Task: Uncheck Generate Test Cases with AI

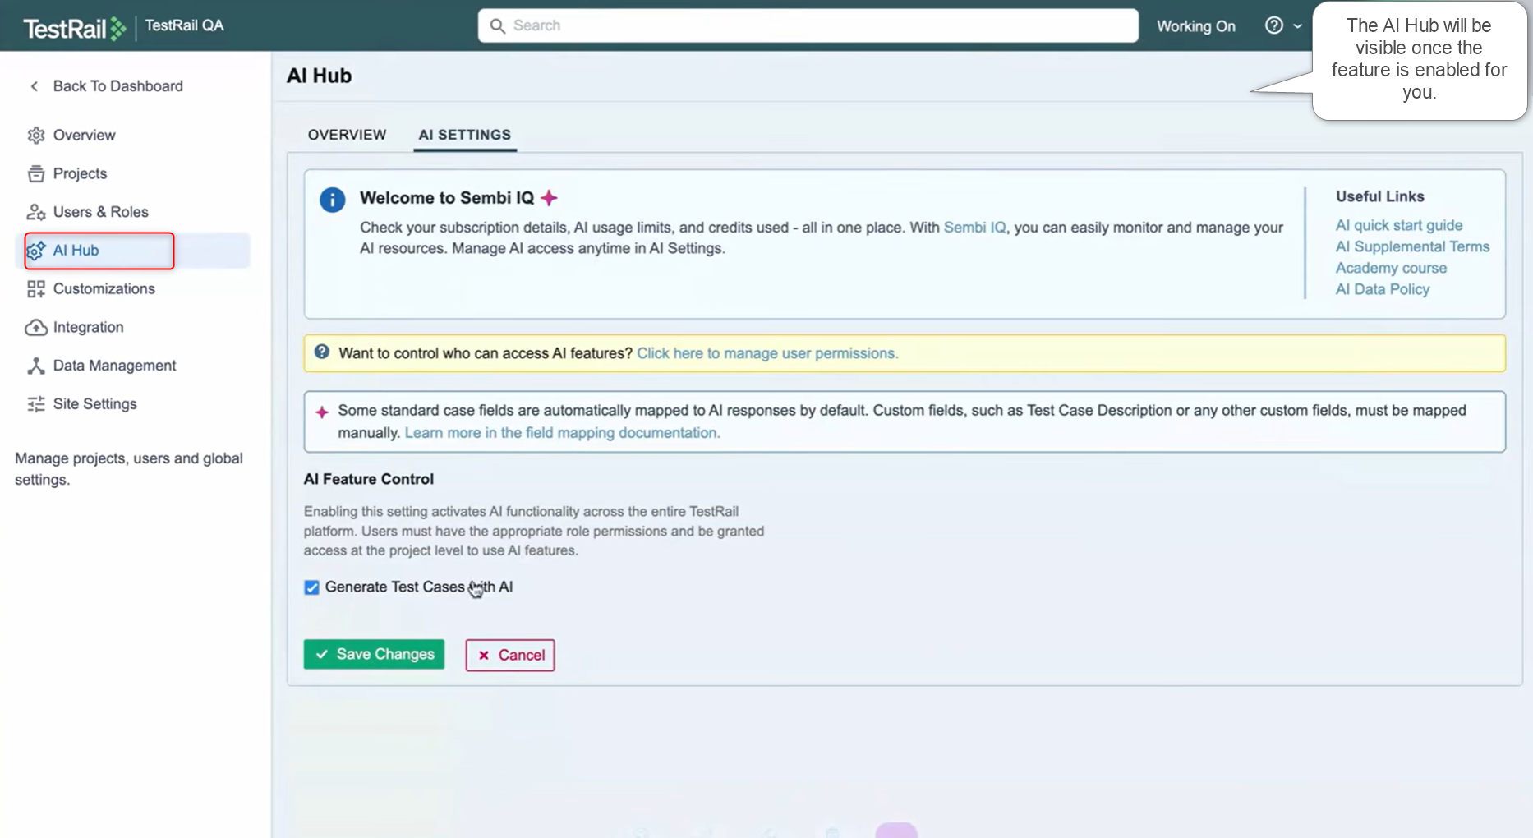Action: coord(311,587)
